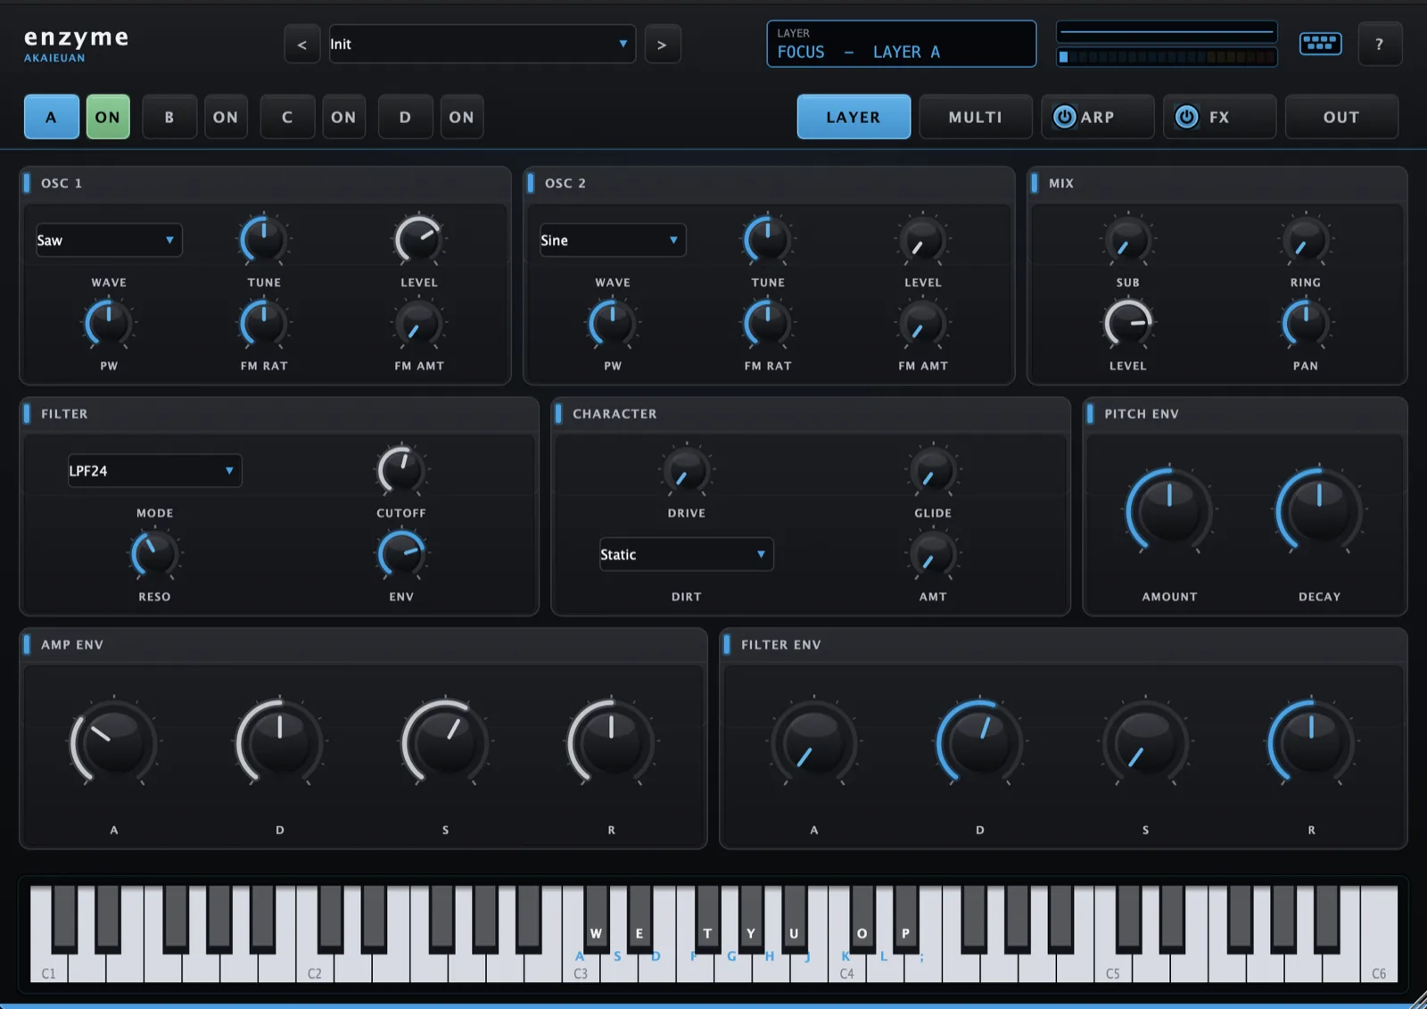Click the dirt AMT knob
Image resolution: width=1427 pixels, height=1009 pixels.
[x=933, y=554]
